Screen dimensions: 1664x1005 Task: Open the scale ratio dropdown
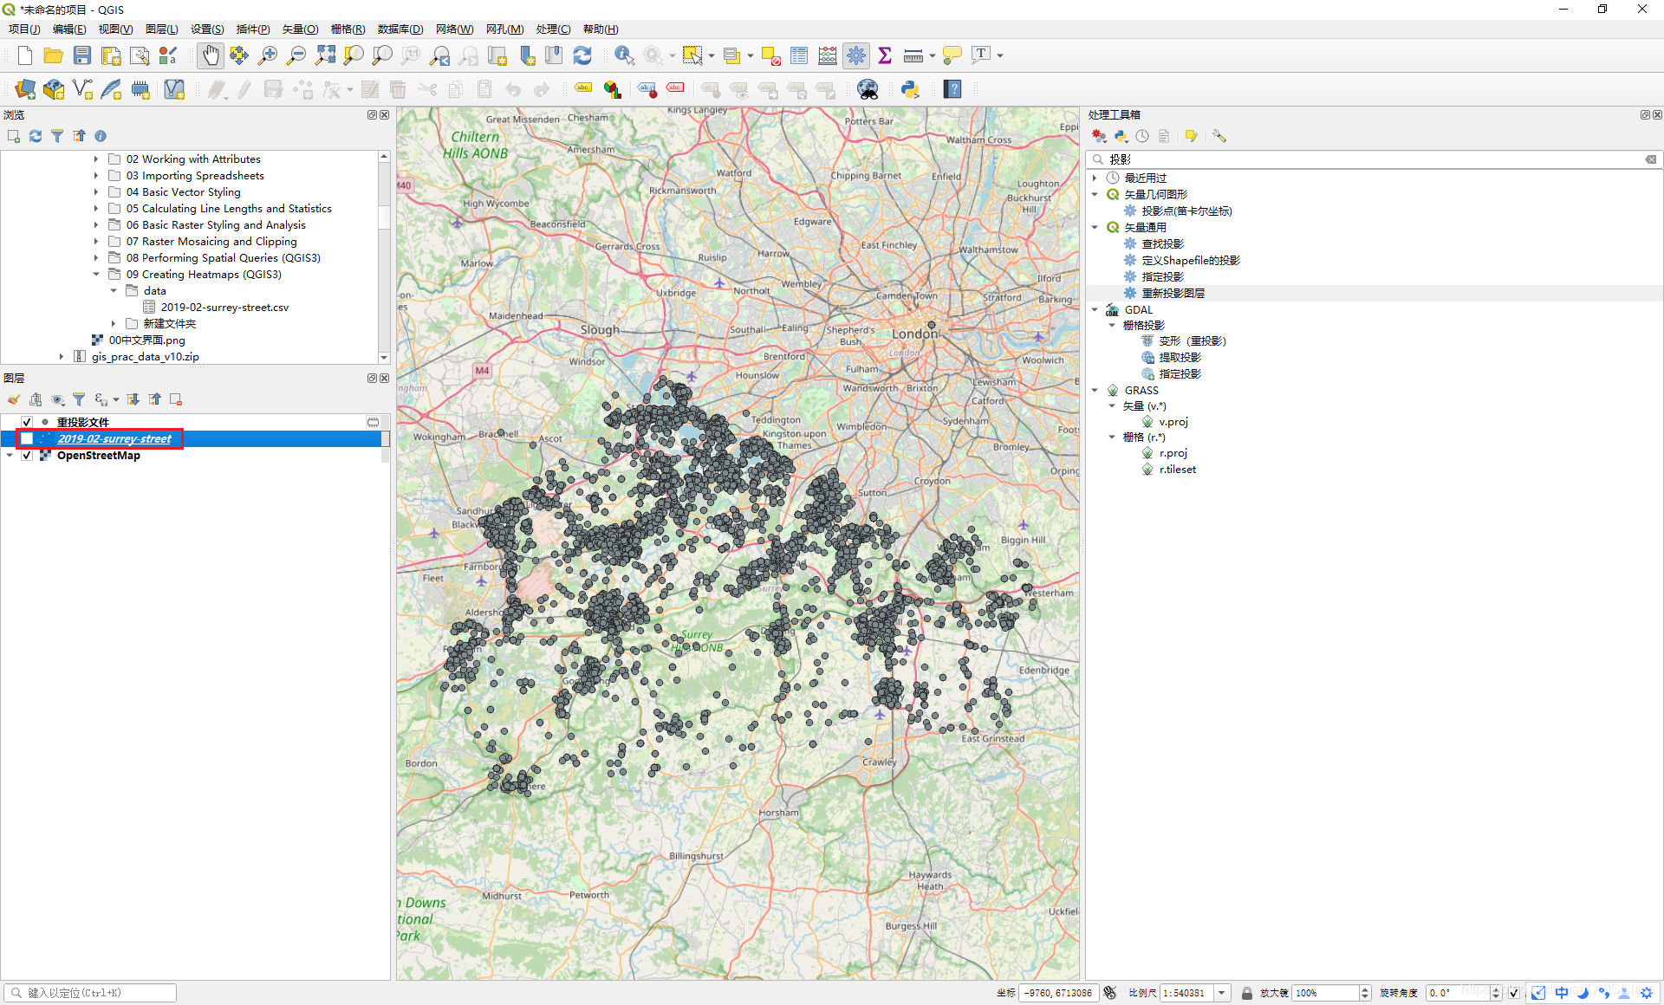pos(1222,993)
